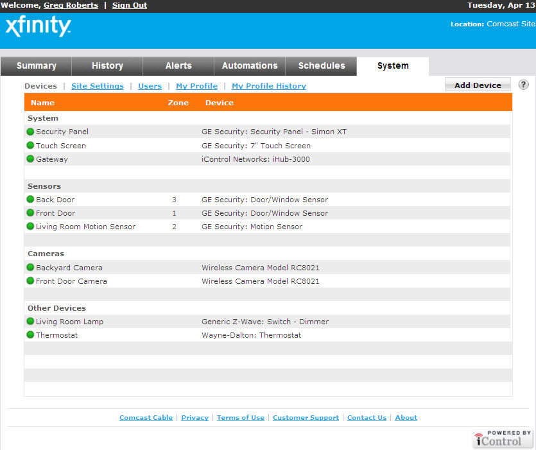Click the Xfinity logo
Screen dimensions: 536x450
point(38,27)
